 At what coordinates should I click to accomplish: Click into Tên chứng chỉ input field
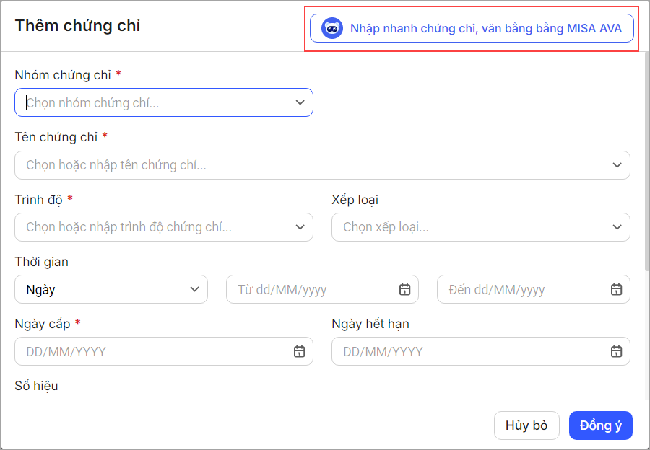[x=311, y=165]
